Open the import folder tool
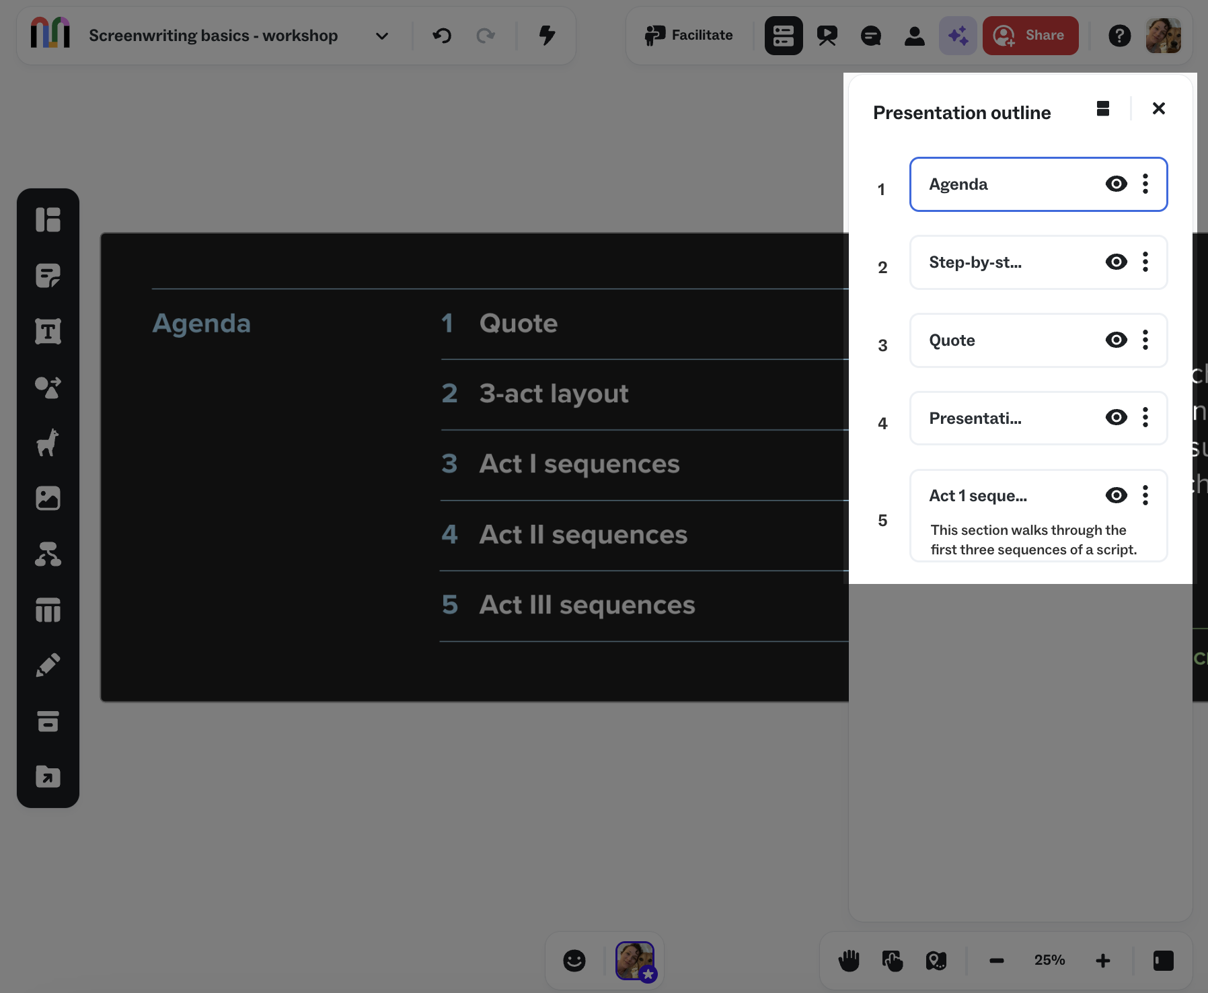Image resolution: width=1208 pixels, height=993 pixels. [48, 776]
